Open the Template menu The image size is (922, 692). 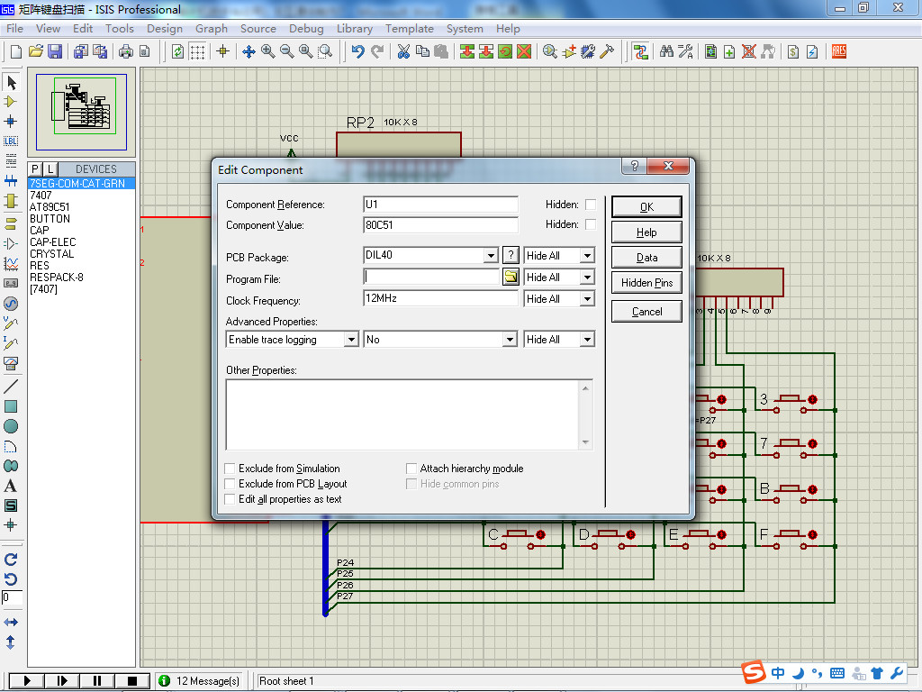(x=410, y=28)
